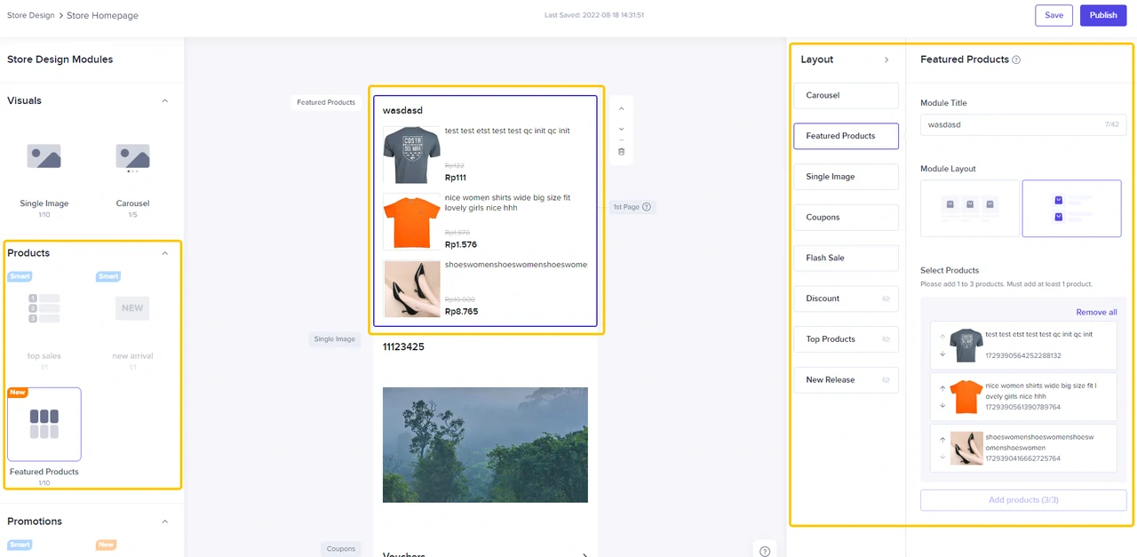Click the help icon beside 1st Page
1137x557 pixels.
pyautogui.click(x=647, y=207)
